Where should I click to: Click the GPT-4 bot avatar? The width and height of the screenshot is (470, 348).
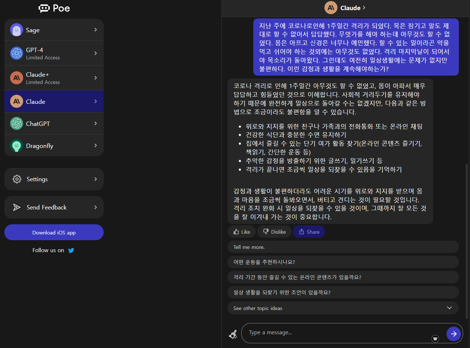pyautogui.click(x=17, y=53)
